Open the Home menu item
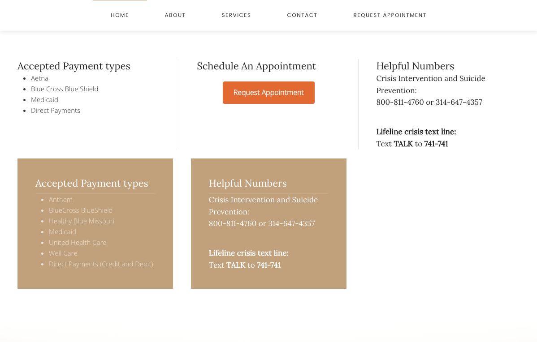Screen dimensions: 537x342 point(120,15)
